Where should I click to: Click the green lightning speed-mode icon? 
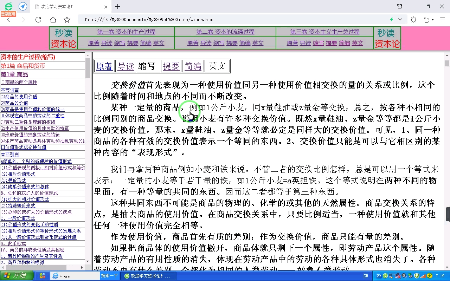[392, 20]
